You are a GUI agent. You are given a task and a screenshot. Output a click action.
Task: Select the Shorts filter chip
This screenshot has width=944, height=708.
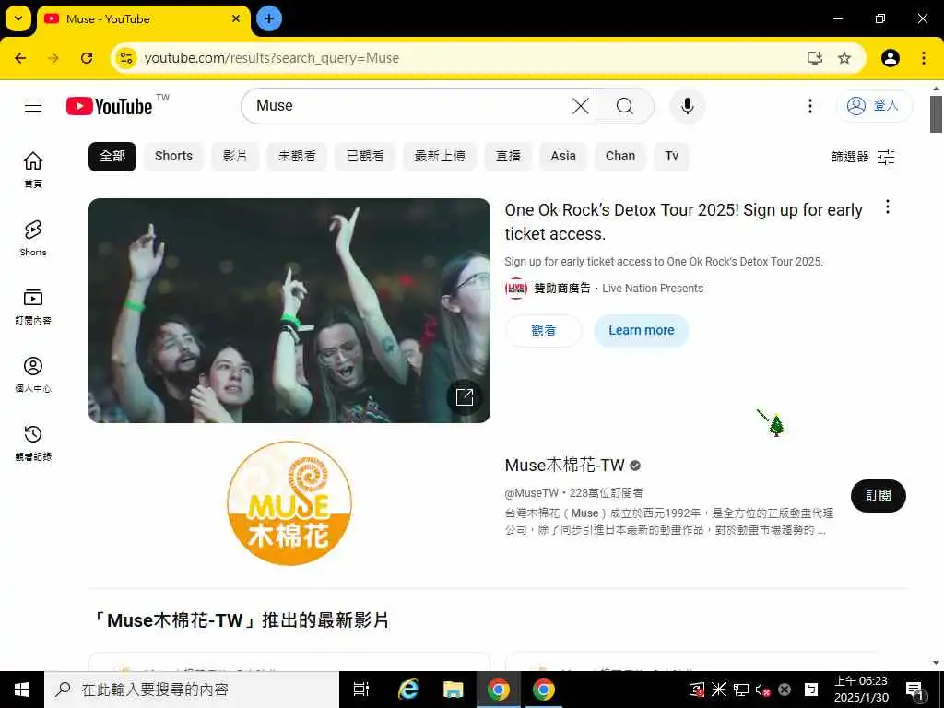tap(173, 157)
